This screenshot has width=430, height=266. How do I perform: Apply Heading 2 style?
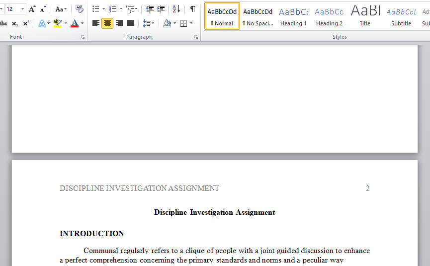pyautogui.click(x=329, y=16)
